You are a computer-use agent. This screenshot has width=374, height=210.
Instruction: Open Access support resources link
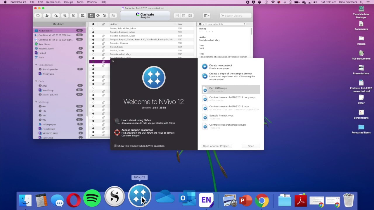[x=144, y=133]
